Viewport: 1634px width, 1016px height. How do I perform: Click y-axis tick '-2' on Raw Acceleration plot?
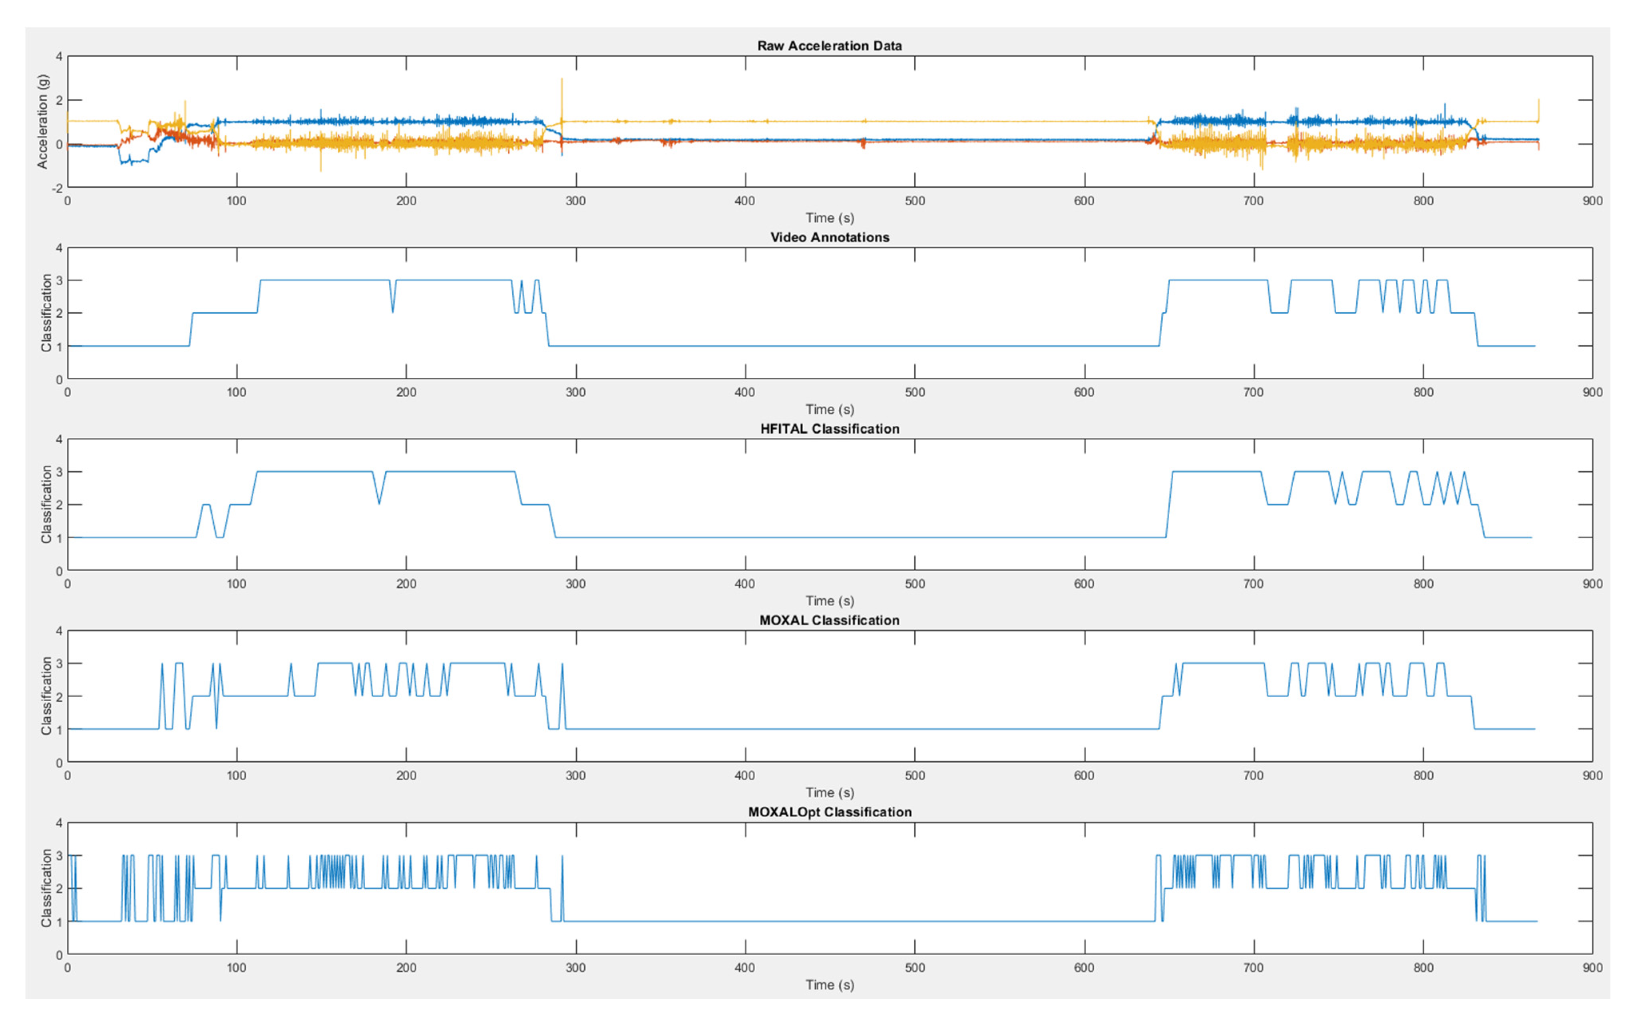coord(58,189)
